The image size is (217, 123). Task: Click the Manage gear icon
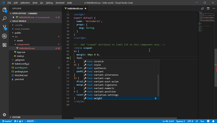tap(5, 115)
